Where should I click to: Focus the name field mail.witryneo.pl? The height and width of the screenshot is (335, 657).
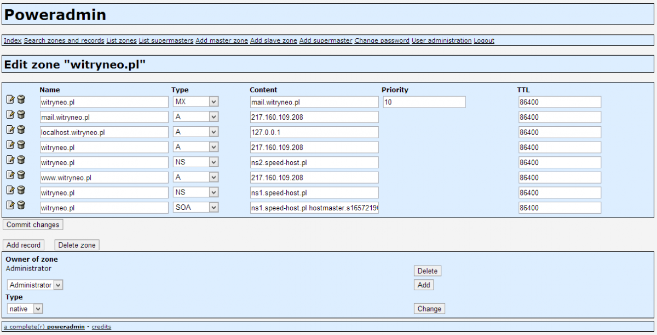[104, 117]
